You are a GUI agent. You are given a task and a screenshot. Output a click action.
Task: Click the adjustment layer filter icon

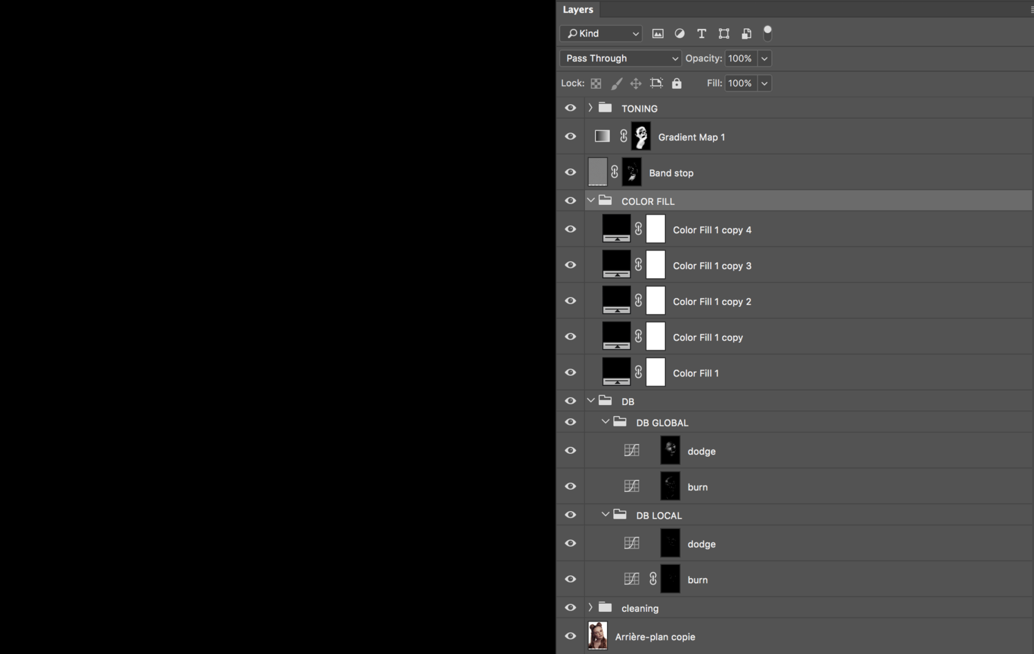(x=679, y=34)
